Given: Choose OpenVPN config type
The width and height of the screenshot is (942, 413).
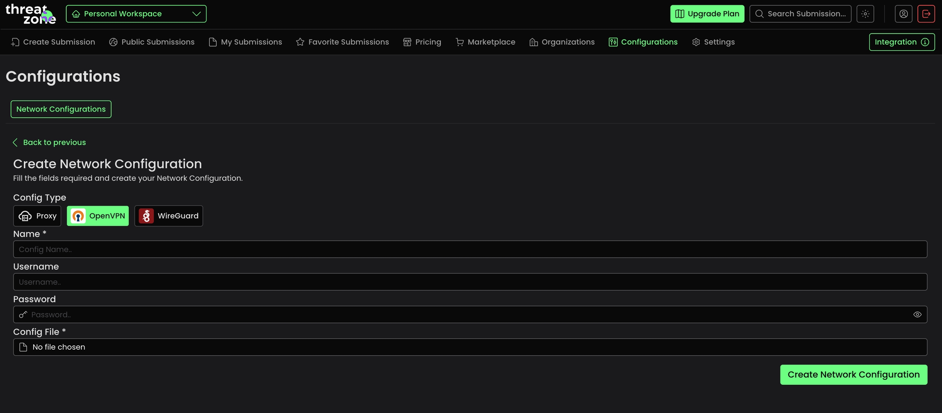Looking at the screenshot, I should pyautogui.click(x=98, y=216).
